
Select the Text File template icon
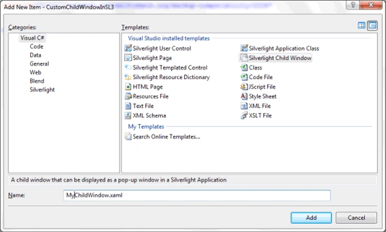[x=128, y=106]
